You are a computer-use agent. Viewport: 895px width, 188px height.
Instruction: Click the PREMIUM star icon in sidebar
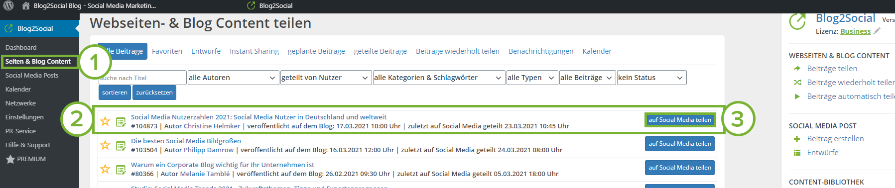pos(10,159)
